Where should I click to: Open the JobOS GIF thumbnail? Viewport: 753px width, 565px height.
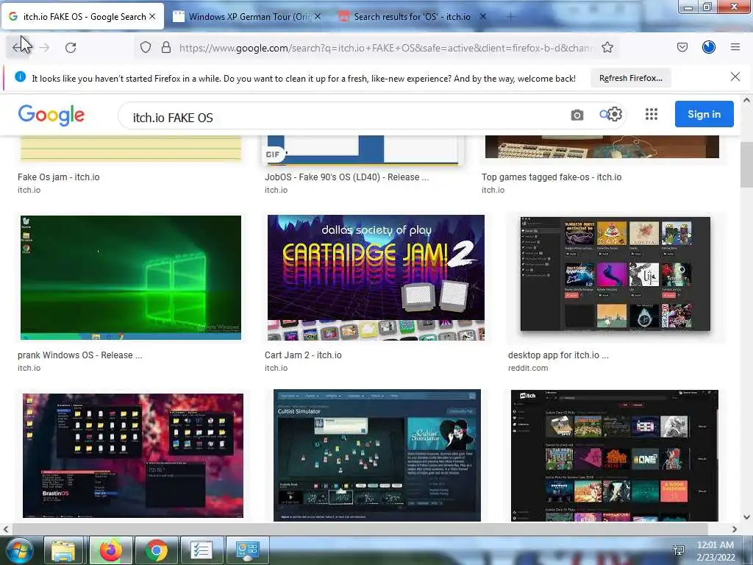pos(362,150)
